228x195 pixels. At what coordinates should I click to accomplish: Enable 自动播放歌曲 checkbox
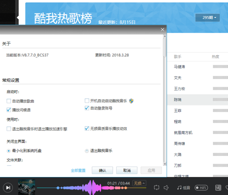[9, 101]
